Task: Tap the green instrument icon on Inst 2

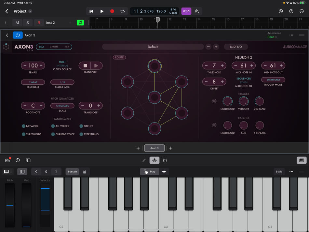Action: pos(80,22)
